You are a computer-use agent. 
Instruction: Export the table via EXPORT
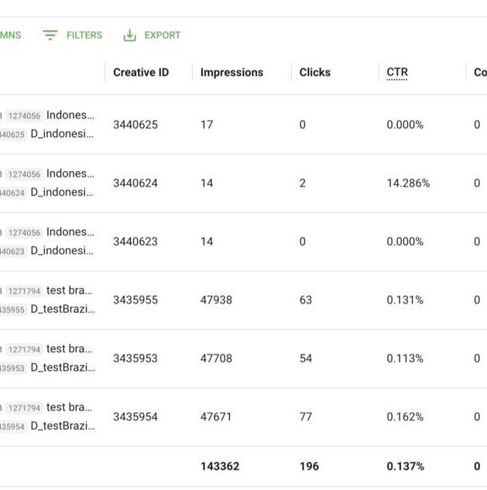(153, 35)
